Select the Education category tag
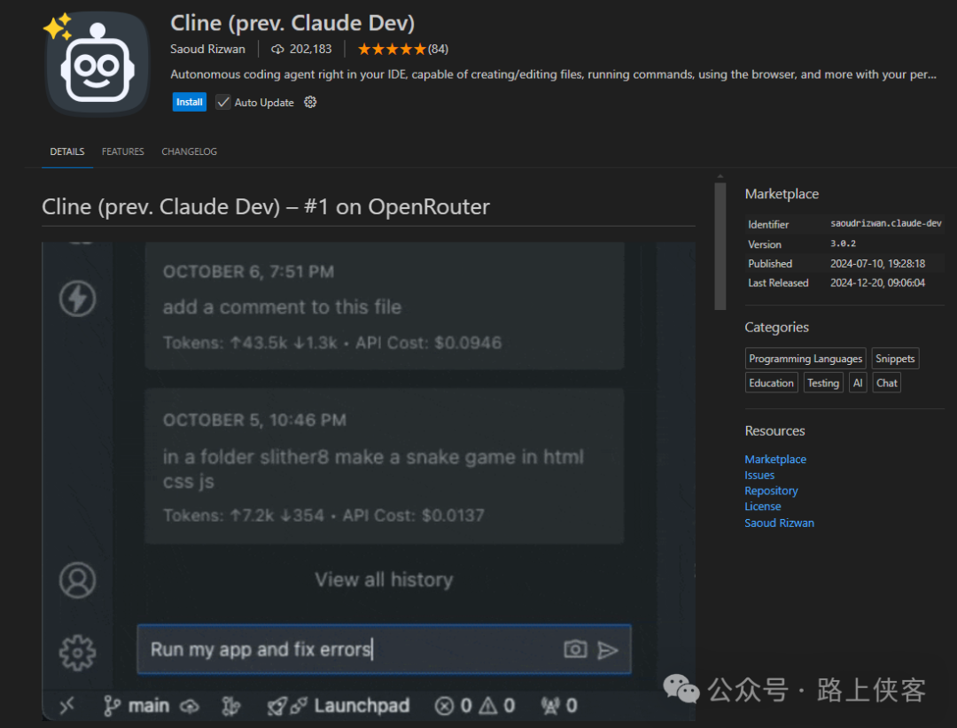Viewport: 957px width, 728px height. pyautogui.click(x=771, y=383)
